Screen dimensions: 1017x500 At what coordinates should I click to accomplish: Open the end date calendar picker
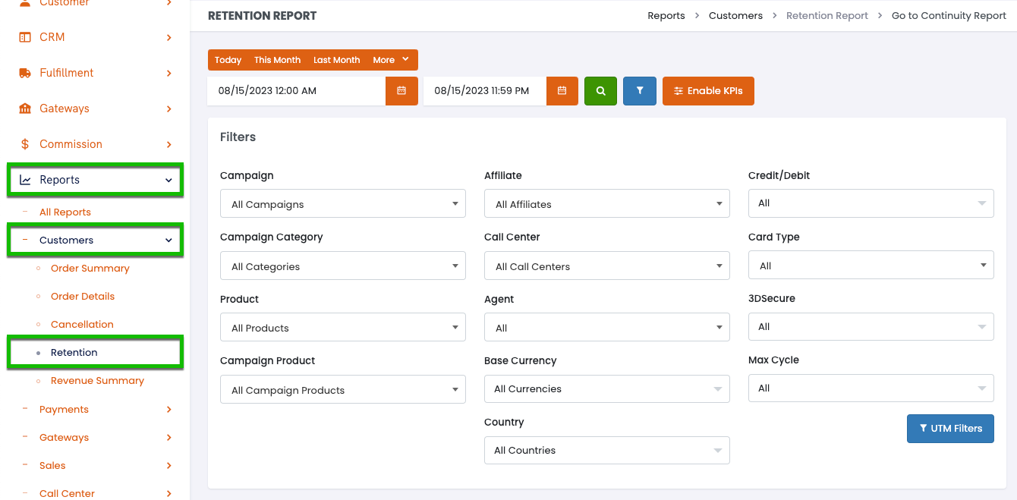click(x=562, y=91)
